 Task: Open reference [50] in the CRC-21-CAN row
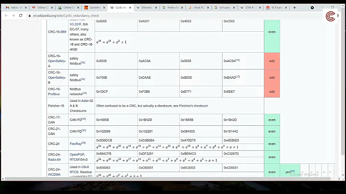[84, 130]
